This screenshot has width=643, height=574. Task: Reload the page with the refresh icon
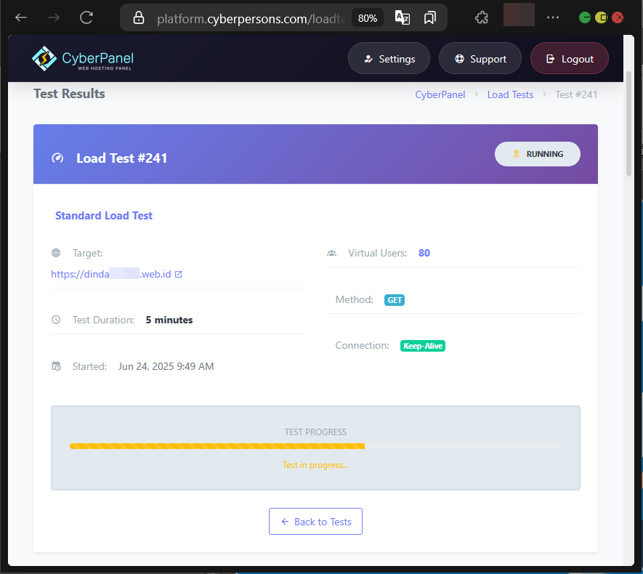point(86,17)
